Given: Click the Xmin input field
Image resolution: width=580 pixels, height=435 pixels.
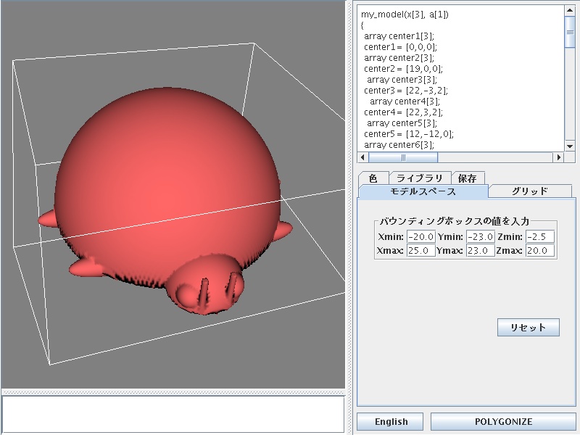Looking at the screenshot, I should [x=421, y=236].
